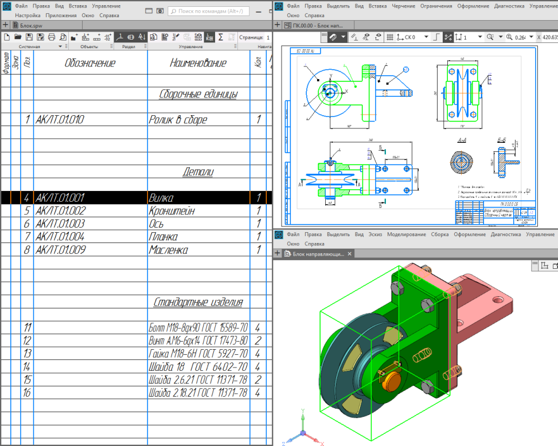Select the Кронштейн row in specification
Viewport: 558px width, 446px height.
[172, 211]
